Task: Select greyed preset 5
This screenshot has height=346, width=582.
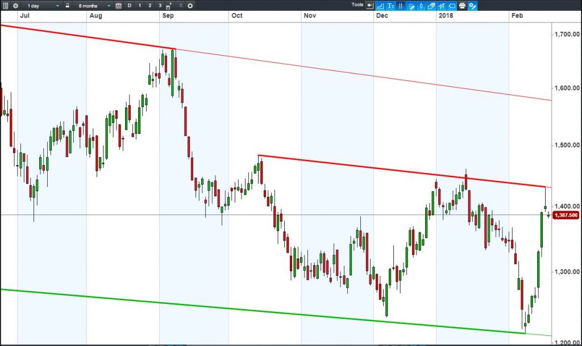Action: 181,6
